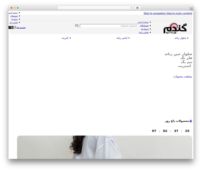Click the شلوار جین زنانه banner heading

coord(179,54)
